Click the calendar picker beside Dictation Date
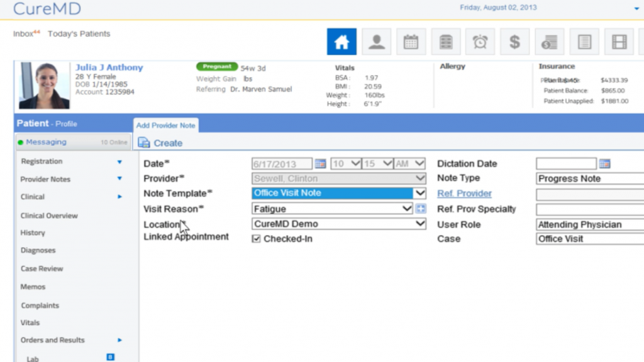Image resolution: width=644 pixels, height=362 pixels. tap(604, 163)
